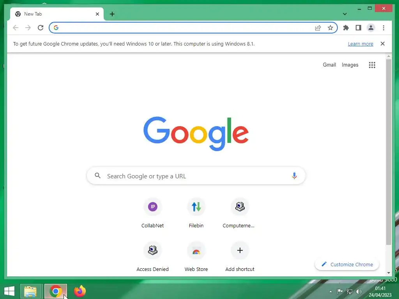399x299 pixels.
Task: Open the volume speaker icon
Action: pyautogui.click(x=359, y=291)
